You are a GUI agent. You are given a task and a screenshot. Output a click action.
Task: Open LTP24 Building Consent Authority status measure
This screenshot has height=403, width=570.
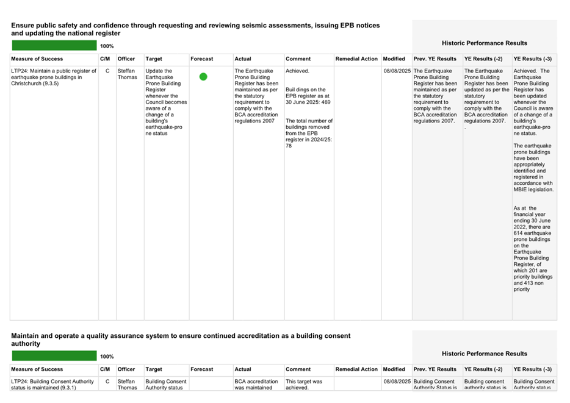(x=52, y=384)
